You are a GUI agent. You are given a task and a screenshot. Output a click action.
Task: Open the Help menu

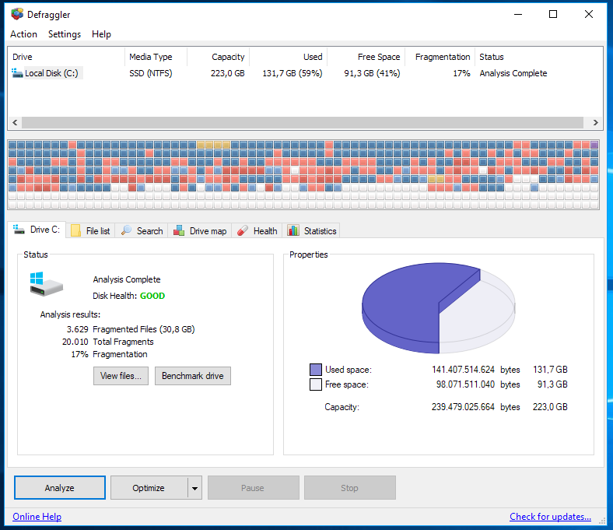click(101, 34)
